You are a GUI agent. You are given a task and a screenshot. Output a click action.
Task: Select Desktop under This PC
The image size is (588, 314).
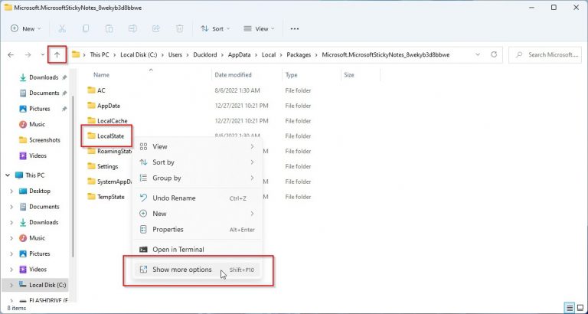click(39, 191)
